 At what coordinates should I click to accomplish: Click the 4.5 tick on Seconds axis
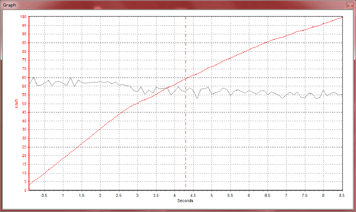click(193, 195)
